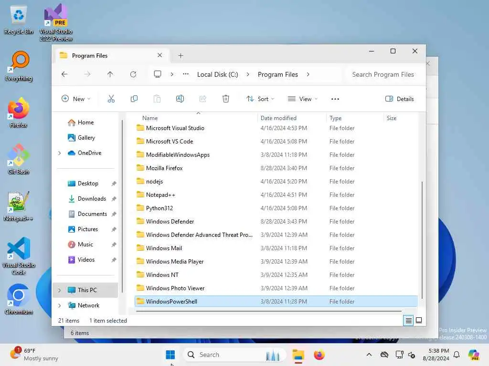Expand the This PC tree node
The image size is (489, 366).
coord(60,290)
